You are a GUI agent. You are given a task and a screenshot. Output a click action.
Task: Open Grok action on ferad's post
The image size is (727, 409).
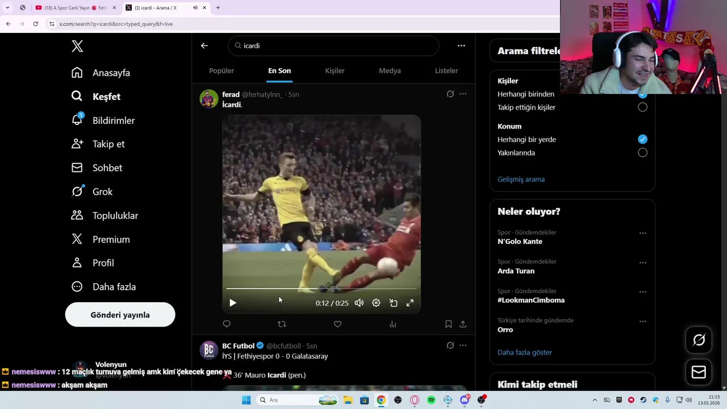[450, 94]
